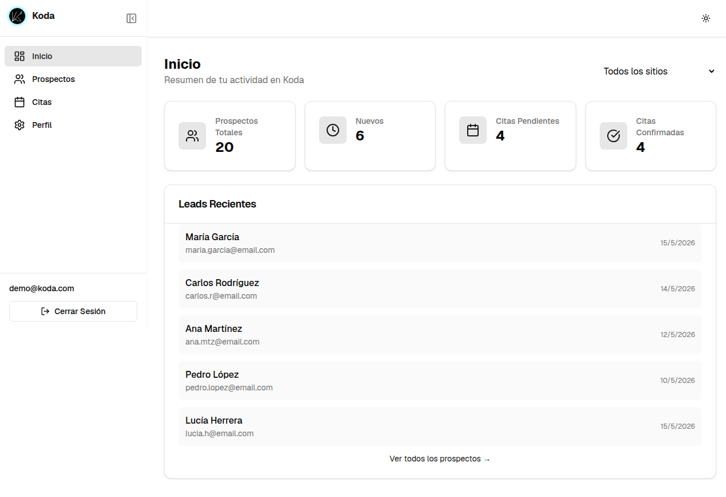Click the Prospectos people icon in sidebar
The image size is (726, 497).
[20, 79]
